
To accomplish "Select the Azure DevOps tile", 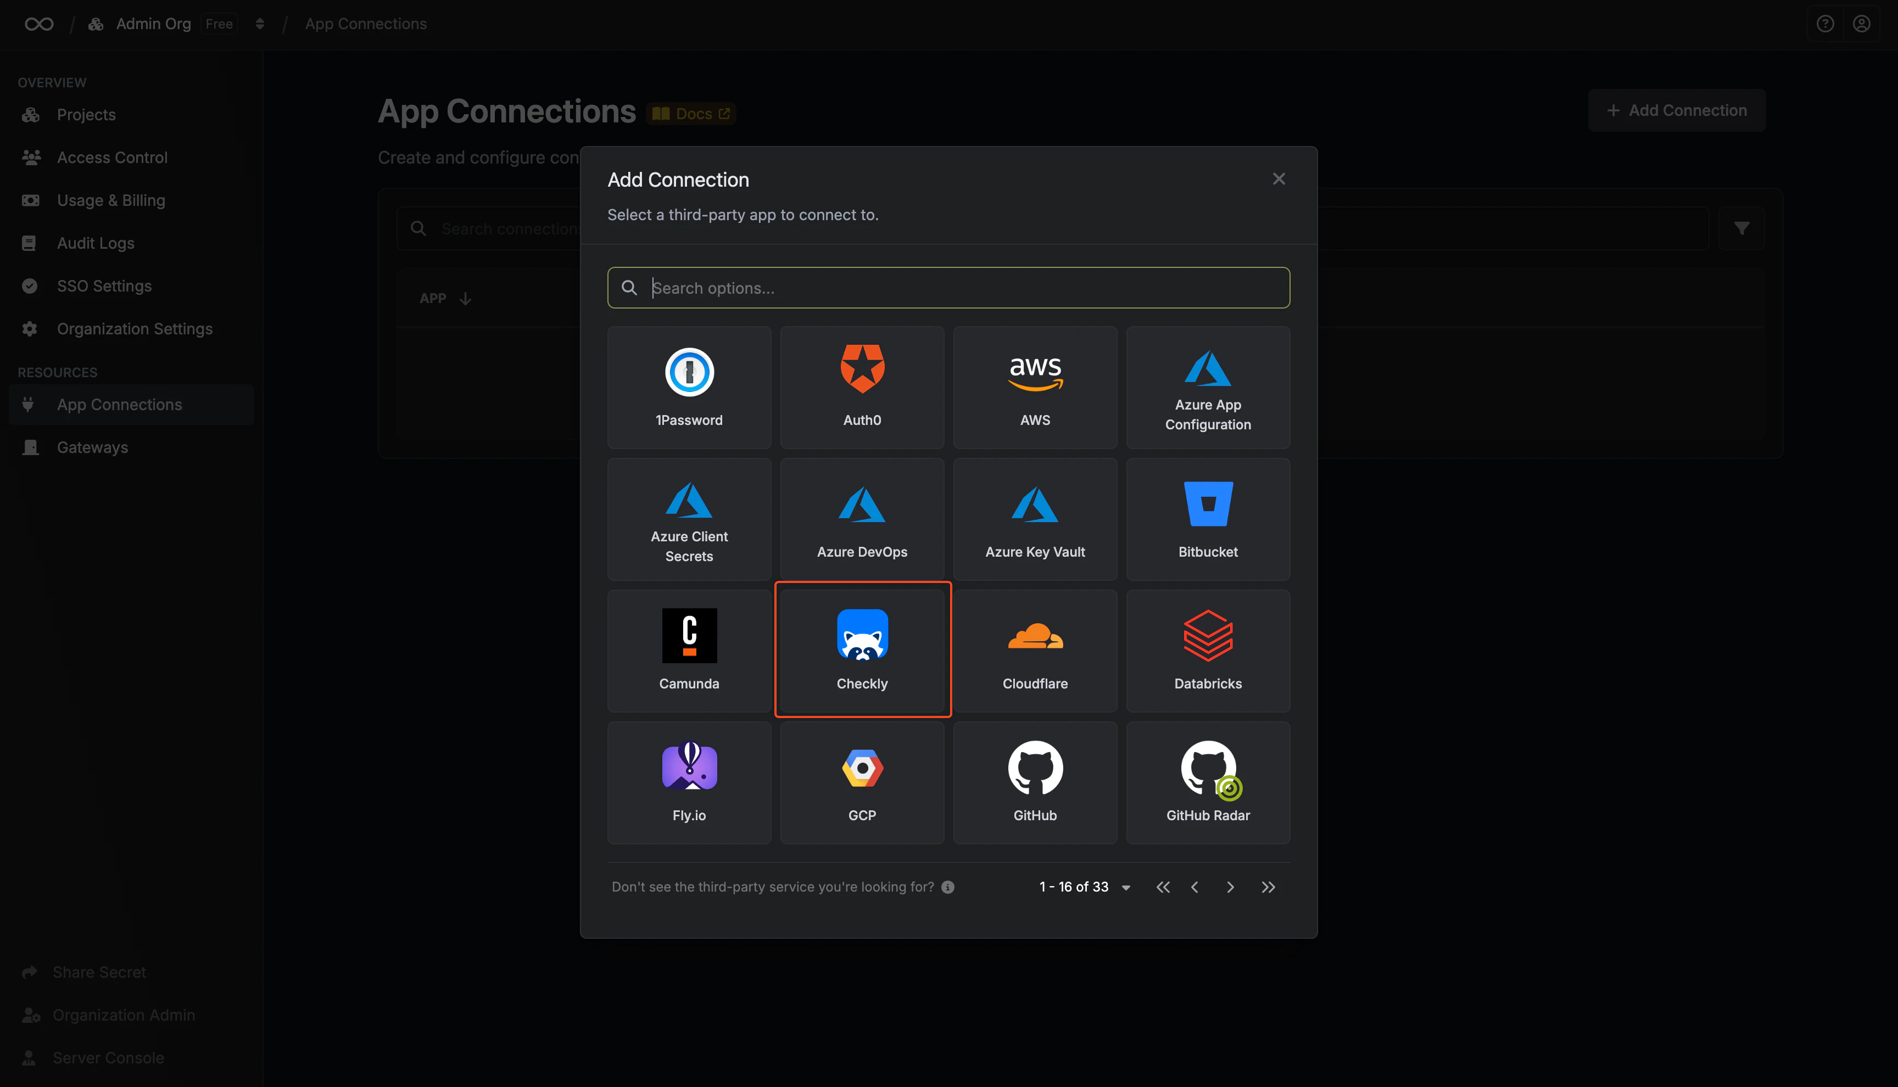I will click(862, 519).
